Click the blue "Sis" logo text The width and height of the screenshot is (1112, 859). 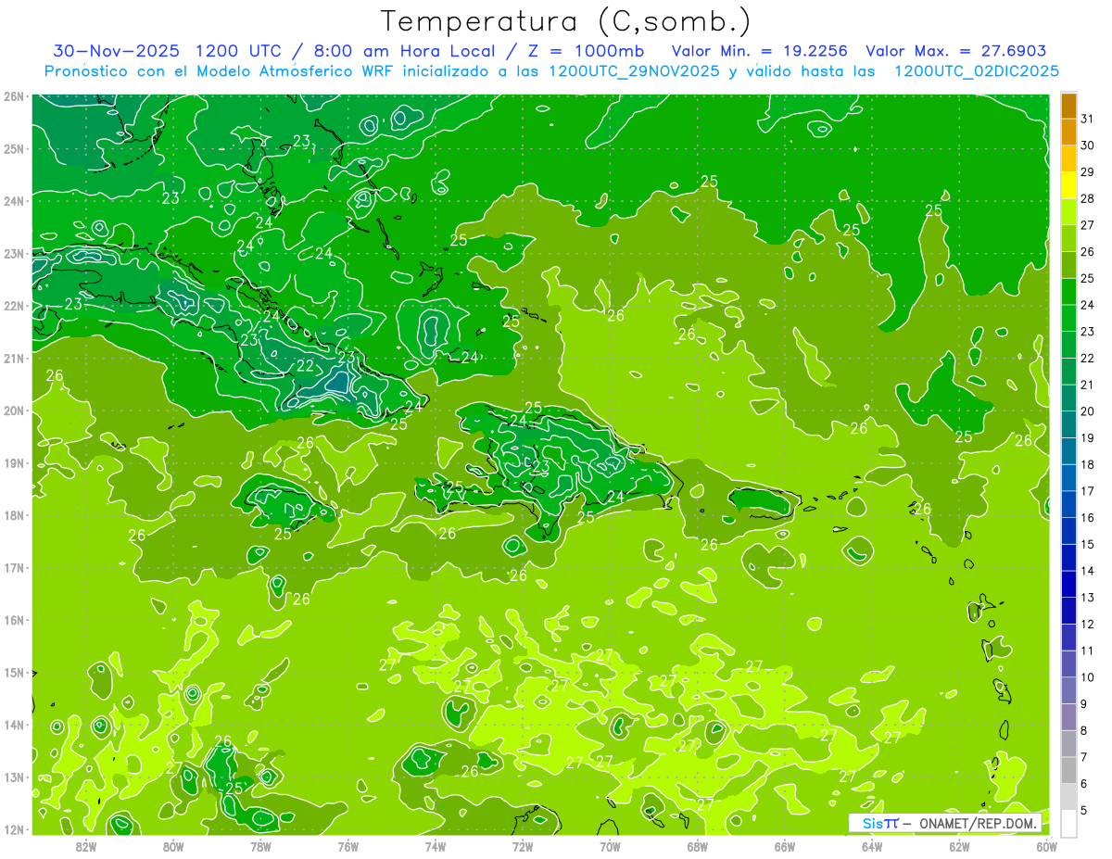[x=872, y=823]
